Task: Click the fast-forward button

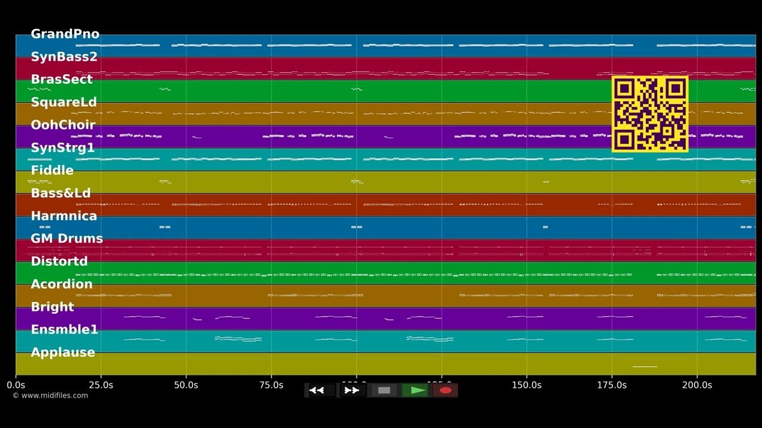Action: point(352,391)
